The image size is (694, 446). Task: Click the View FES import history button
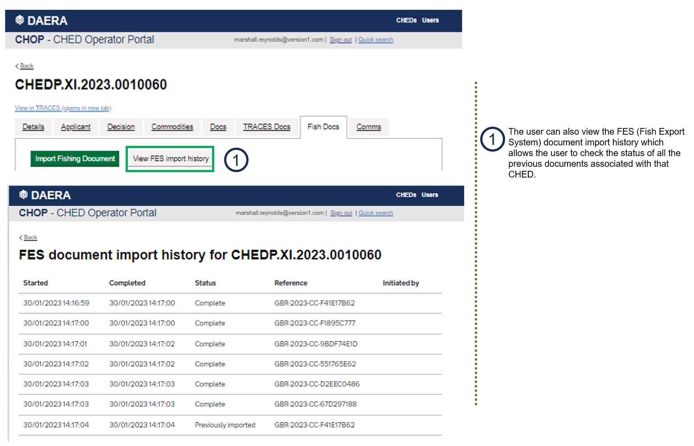click(171, 159)
